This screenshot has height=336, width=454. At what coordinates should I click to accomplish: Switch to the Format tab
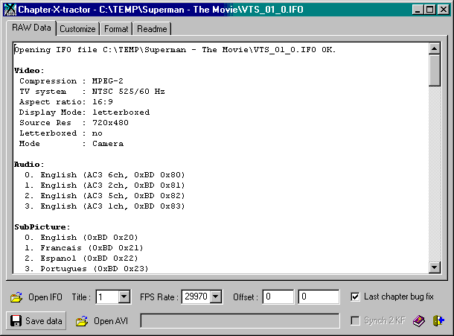click(116, 29)
